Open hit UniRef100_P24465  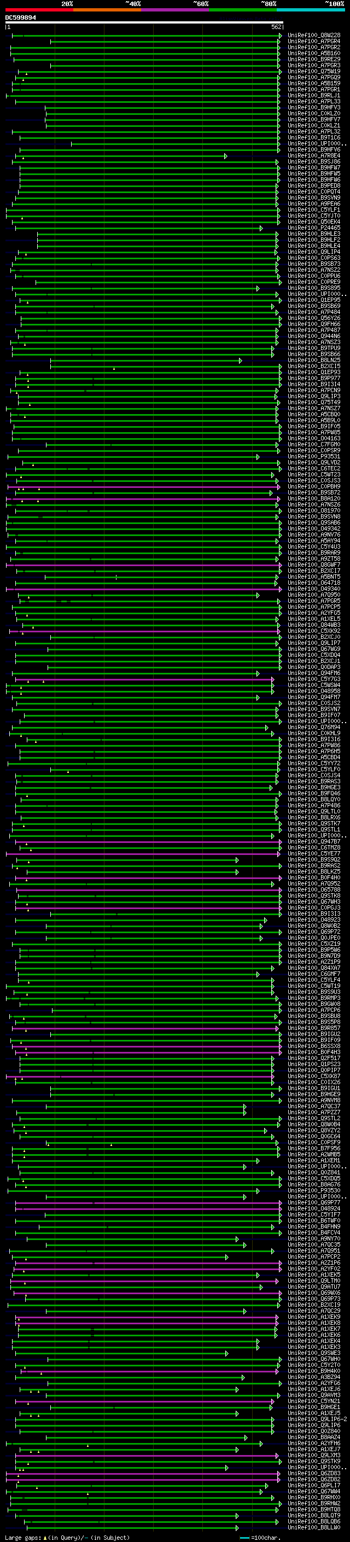pyautogui.click(x=314, y=228)
